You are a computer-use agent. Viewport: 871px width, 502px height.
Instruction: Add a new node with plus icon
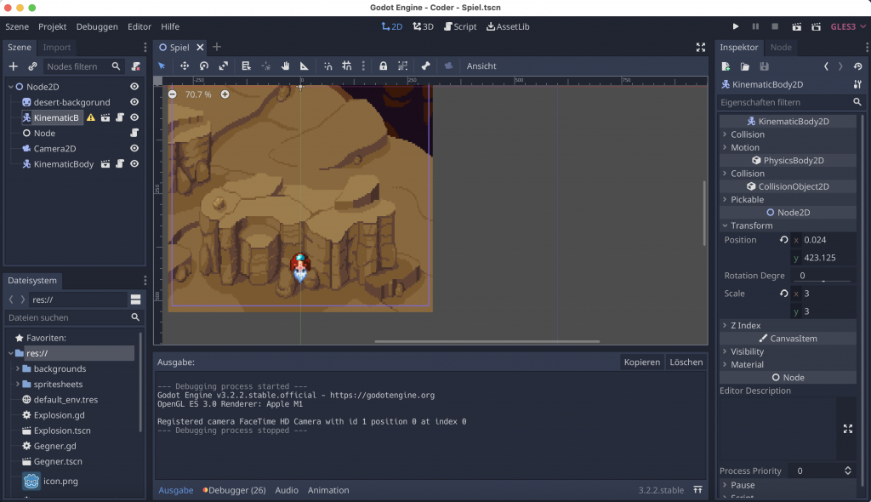pos(13,66)
